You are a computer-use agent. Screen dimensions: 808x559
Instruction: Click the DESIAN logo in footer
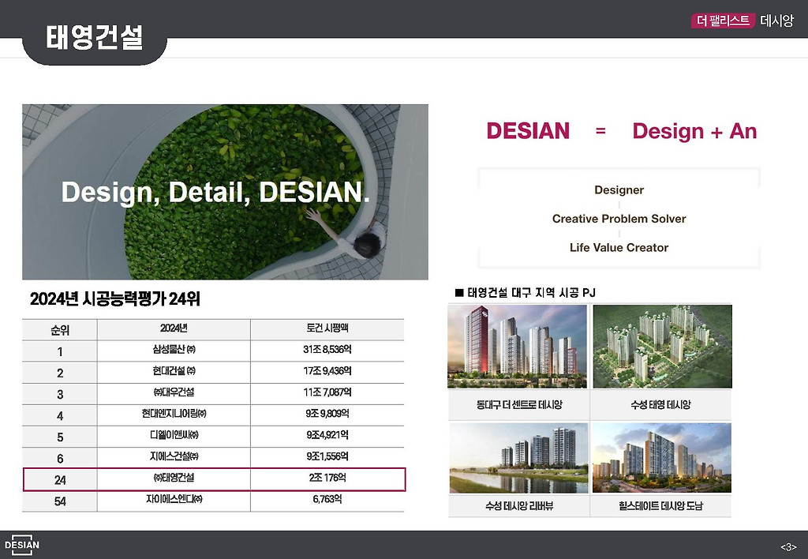click(x=21, y=545)
